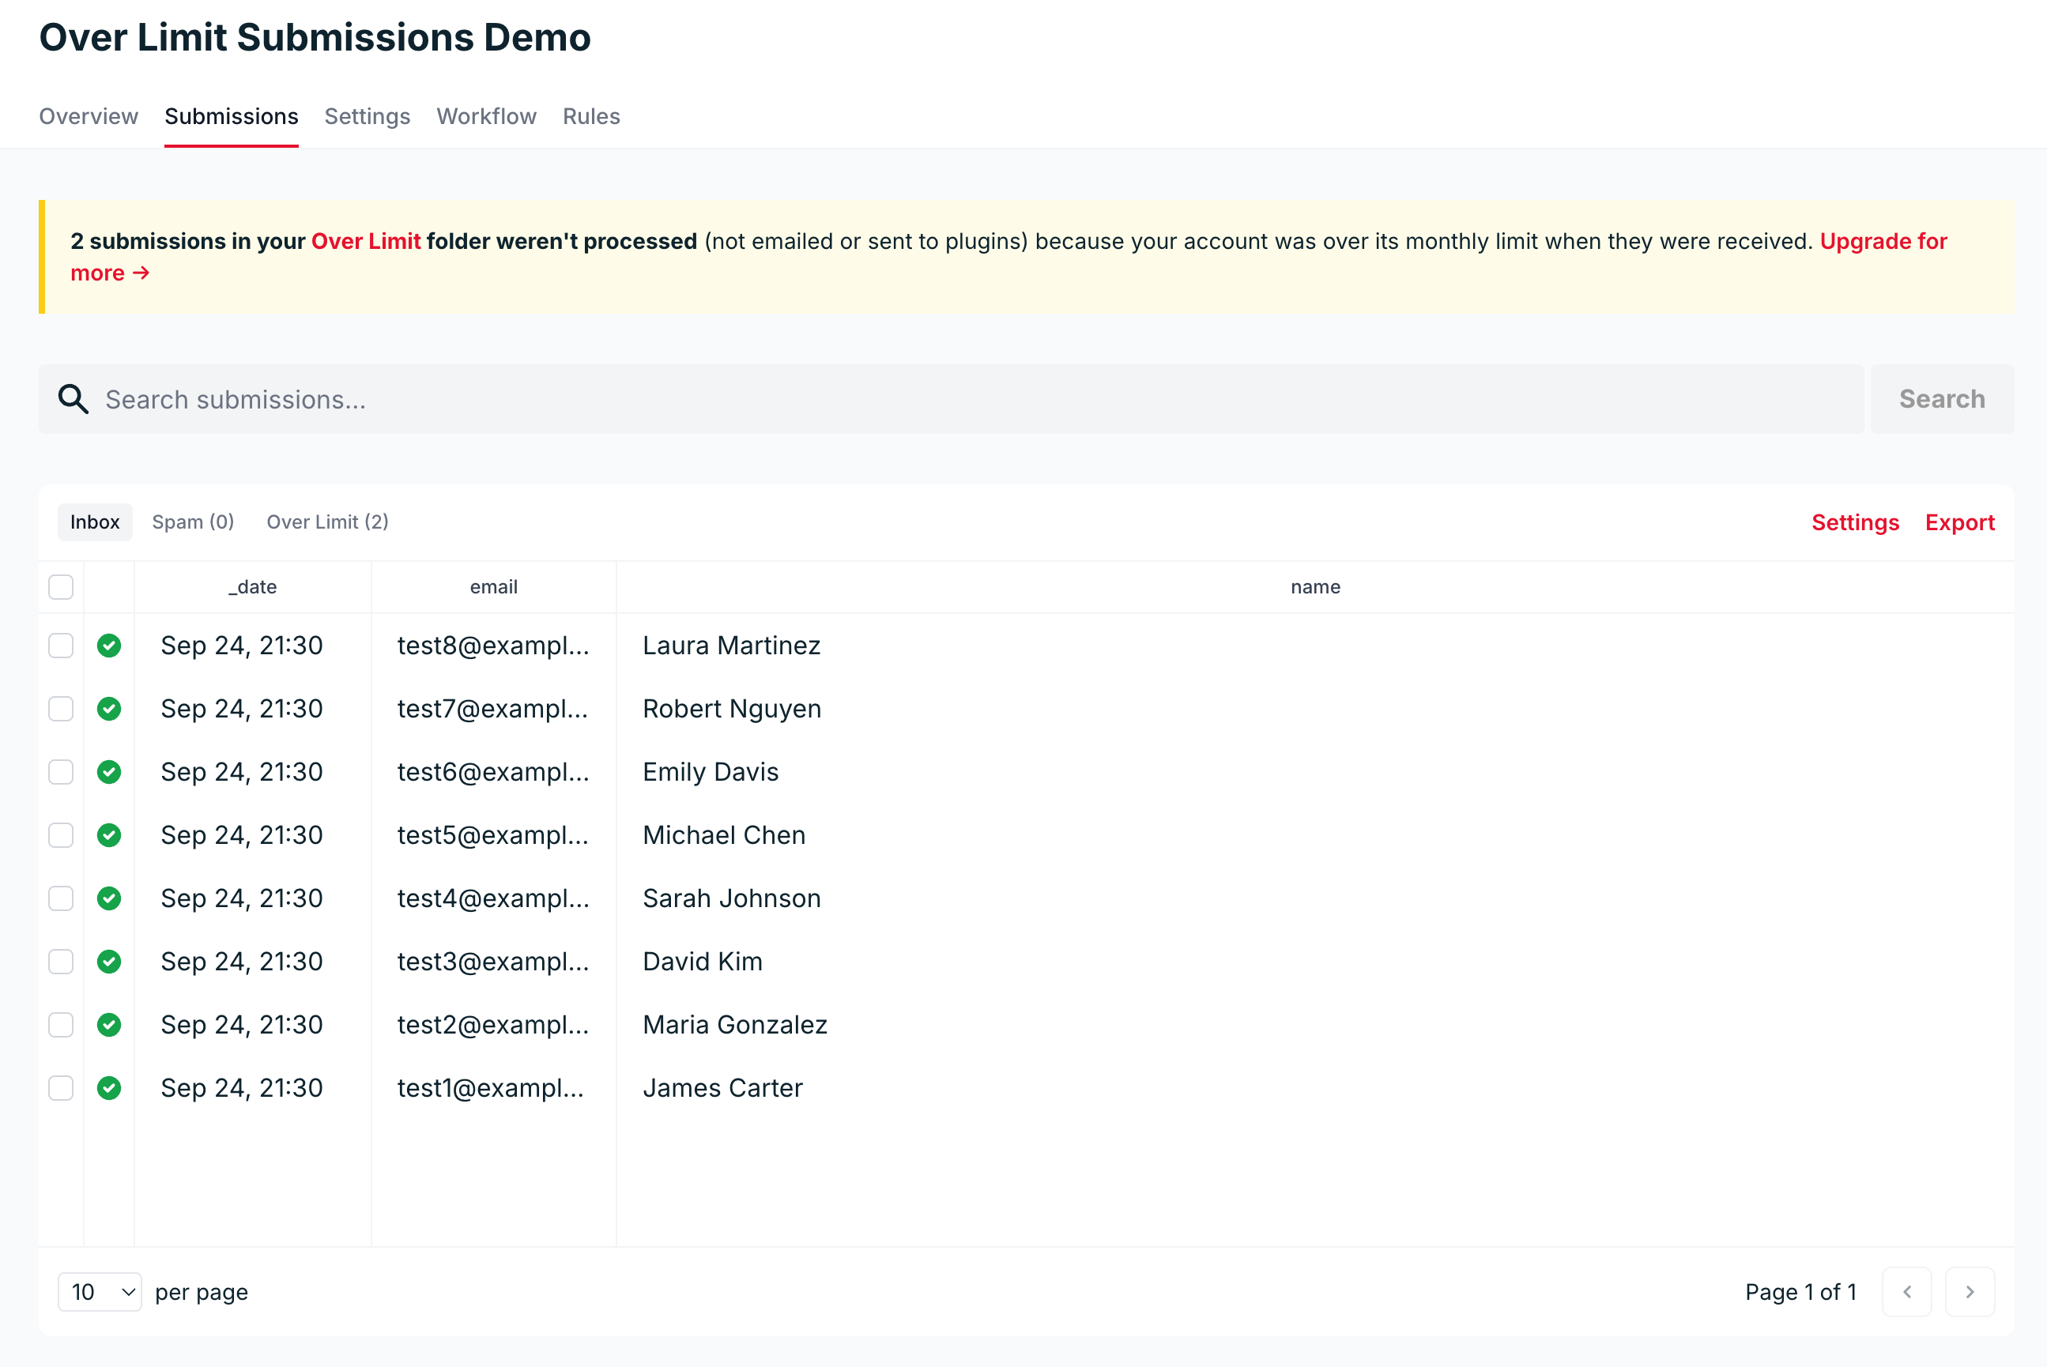
Task: Check the Sarah Johnson row checkbox
Action: [x=61, y=898]
